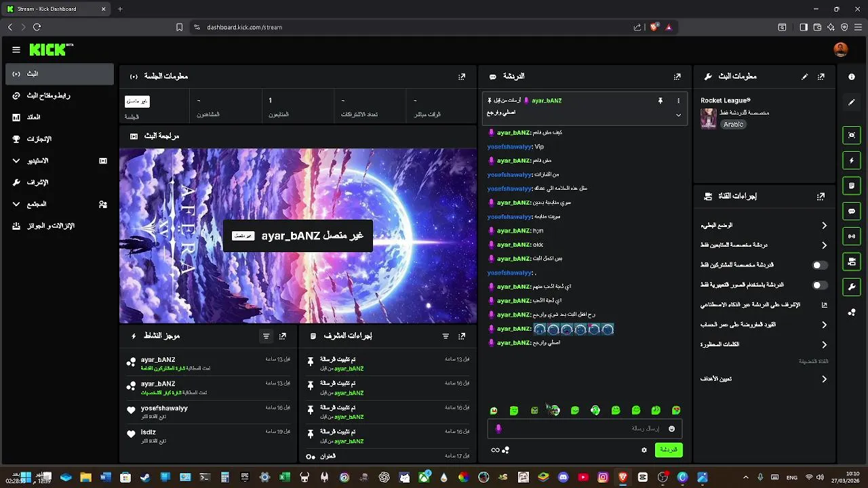Toggle subscribers-only chat (الدردشة مخصصة للمشتركين فقط)

(x=820, y=265)
